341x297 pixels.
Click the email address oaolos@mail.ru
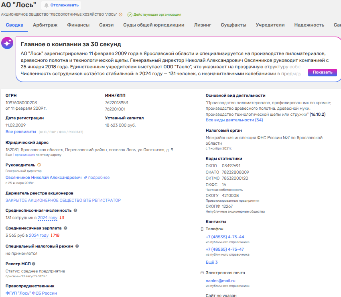220,281
